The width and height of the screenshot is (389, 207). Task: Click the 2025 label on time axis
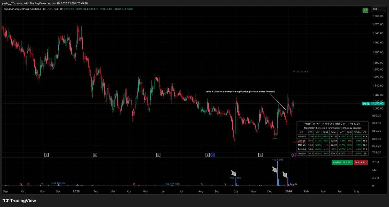(77, 192)
